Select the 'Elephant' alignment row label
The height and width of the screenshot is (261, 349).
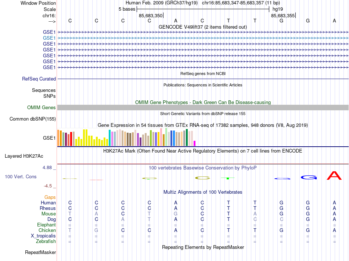(46, 225)
